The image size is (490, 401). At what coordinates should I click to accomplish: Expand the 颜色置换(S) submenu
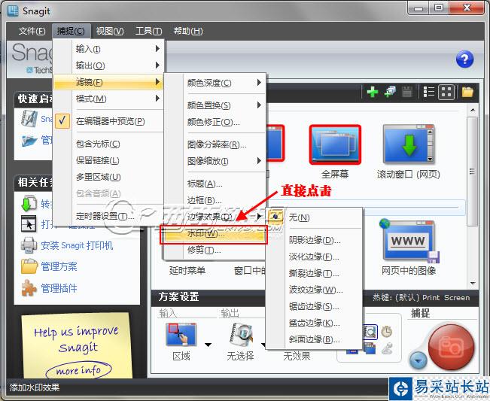(215, 105)
